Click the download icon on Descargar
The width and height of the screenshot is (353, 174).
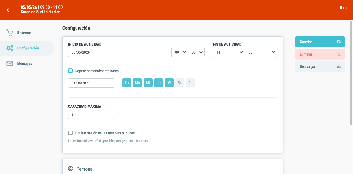[x=339, y=67]
